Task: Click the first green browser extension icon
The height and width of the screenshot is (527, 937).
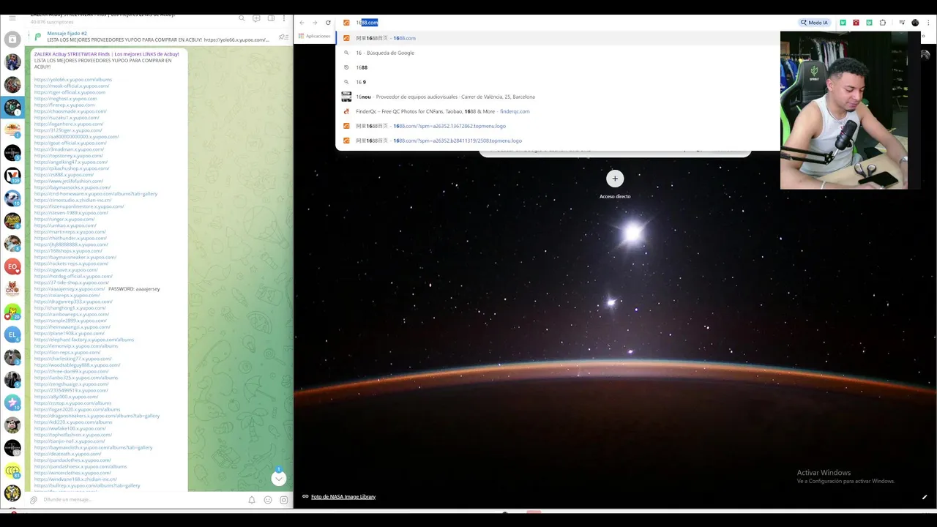Action: [x=843, y=23]
